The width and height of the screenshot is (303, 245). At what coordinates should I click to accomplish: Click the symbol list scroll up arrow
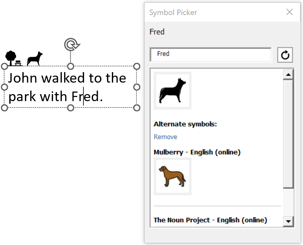point(288,75)
